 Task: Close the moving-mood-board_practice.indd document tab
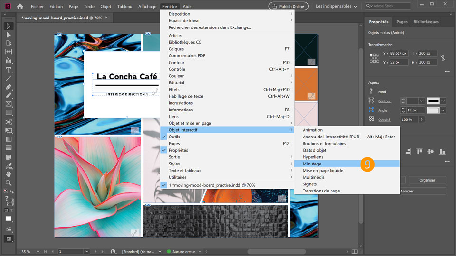pos(106,18)
